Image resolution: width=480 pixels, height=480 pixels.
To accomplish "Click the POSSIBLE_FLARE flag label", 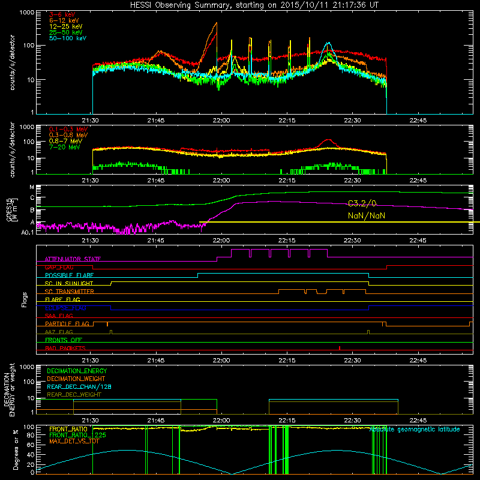I will click(69, 275).
